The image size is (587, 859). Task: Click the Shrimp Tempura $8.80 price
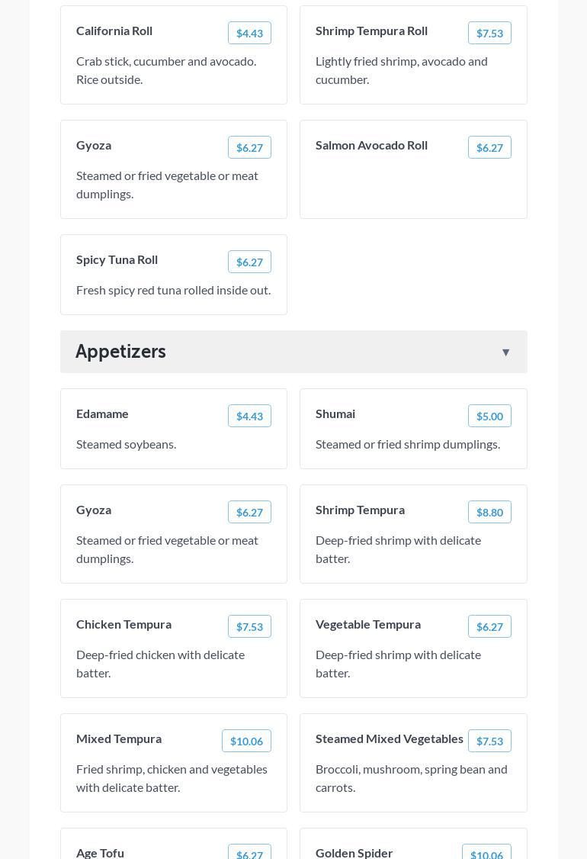click(489, 512)
